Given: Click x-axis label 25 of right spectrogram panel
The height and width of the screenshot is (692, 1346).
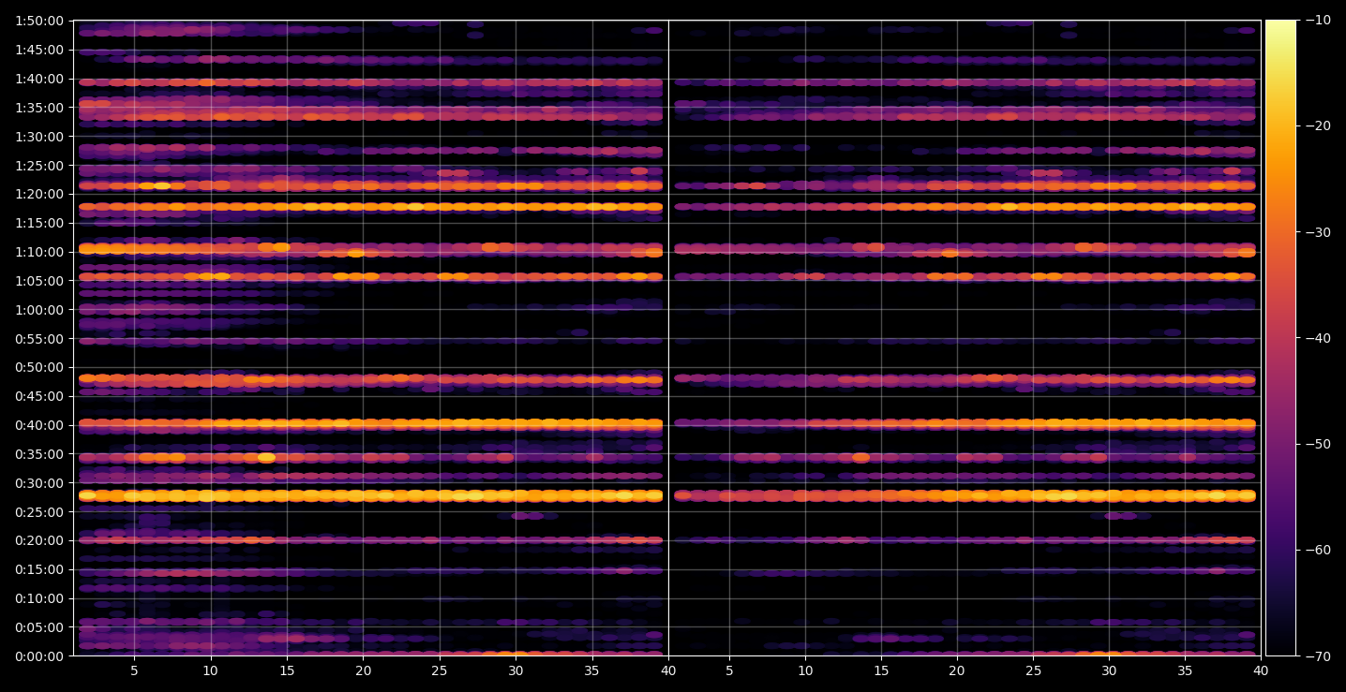Looking at the screenshot, I should coord(1033,670).
